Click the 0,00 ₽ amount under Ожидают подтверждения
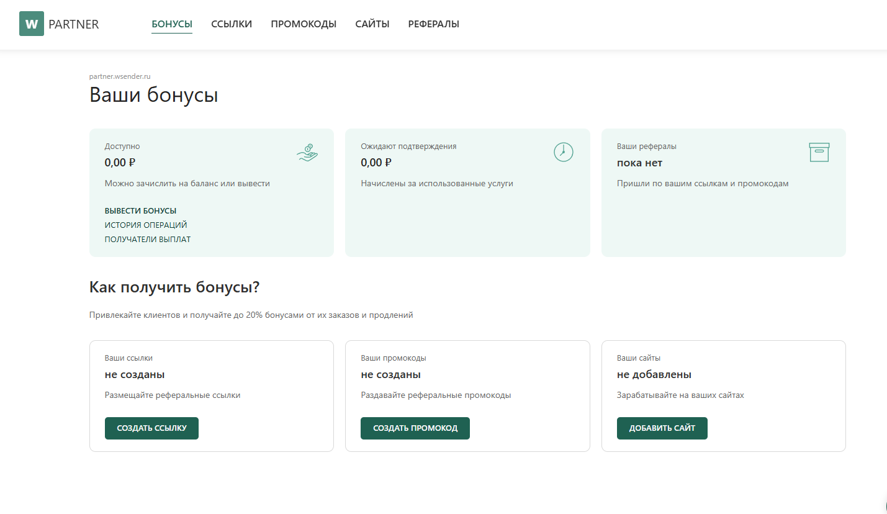The image size is (887, 514). coord(376,163)
